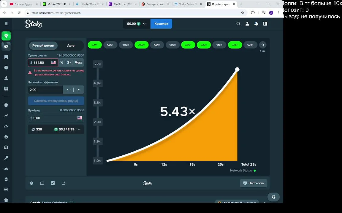Switch to the MrJoker777 Kick tab

pos(54,4)
